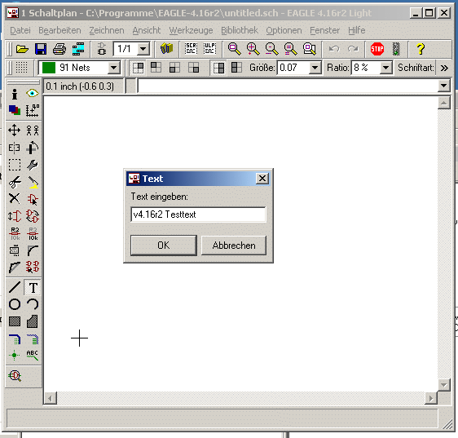Viewport: 458px width, 438px height.
Task: Save the schematic with the floppy icon
Action: (41, 49)
